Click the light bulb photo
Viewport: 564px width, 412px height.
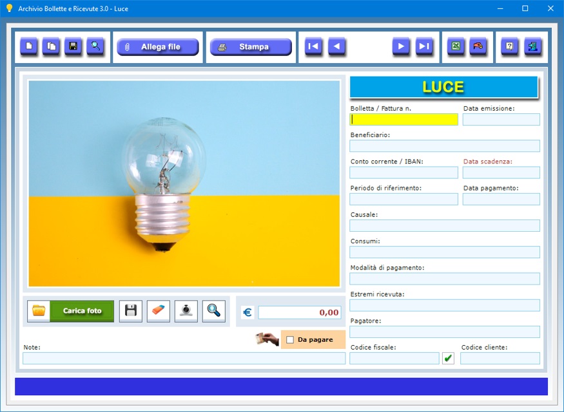click(184, 183)
